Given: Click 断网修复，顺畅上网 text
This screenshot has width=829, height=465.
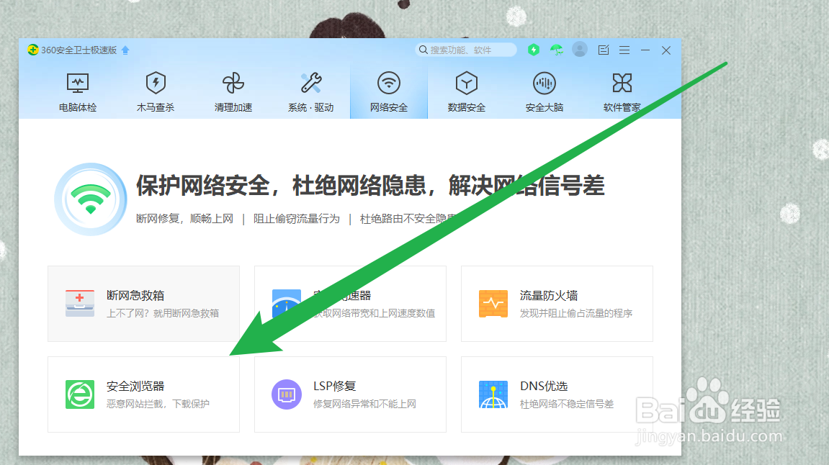Looking at the screenshot, I should coord(184,219).
